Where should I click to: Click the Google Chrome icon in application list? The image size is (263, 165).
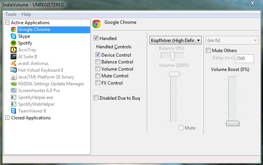(x=13, y=29)
